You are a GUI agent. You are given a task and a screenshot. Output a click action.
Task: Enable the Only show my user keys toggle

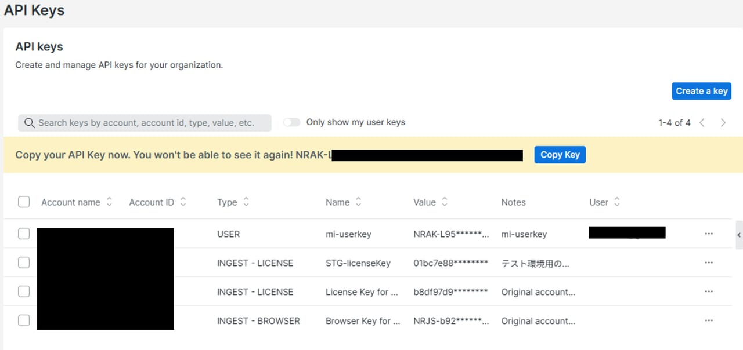point(292,122)
